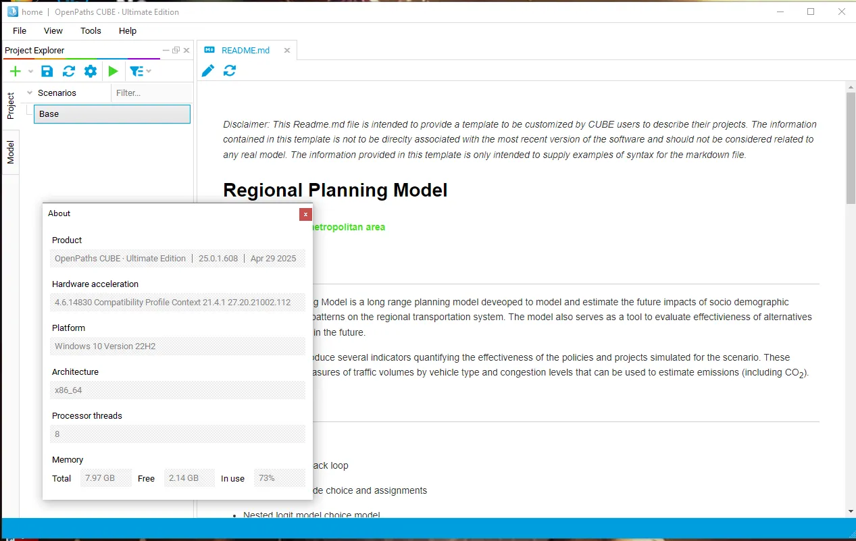856x541 pixels.
Task: Click the OpenPaths CUBE app icon in title bar
Action: point(13,11)
